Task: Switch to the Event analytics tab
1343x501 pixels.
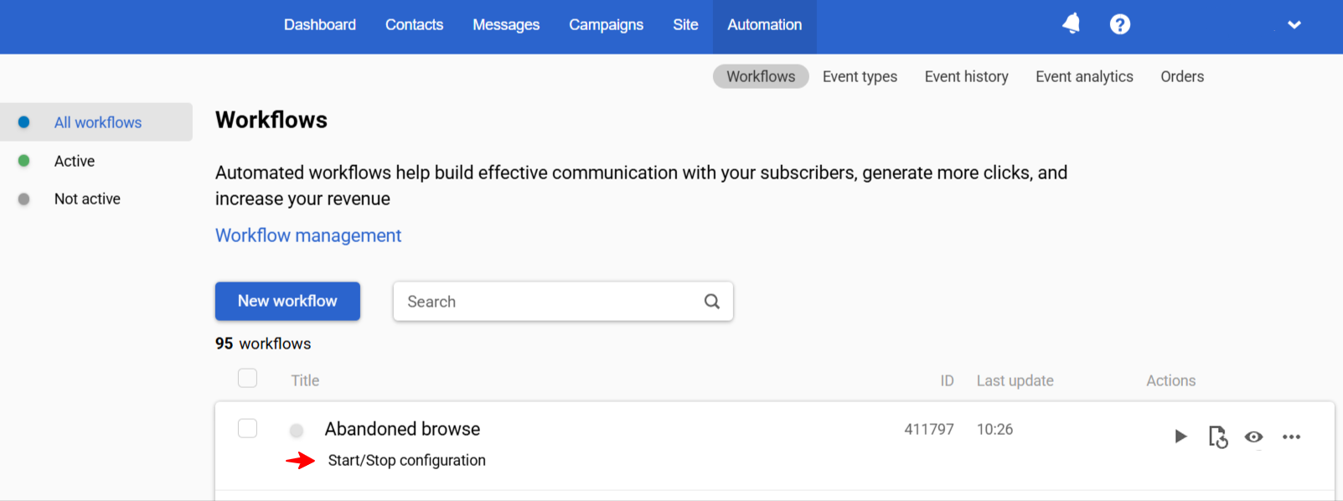Action: [1084, 76]
